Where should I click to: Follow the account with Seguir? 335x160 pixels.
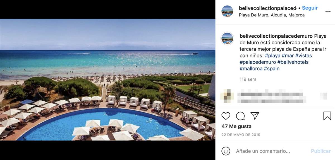click(x=310, y=8)
